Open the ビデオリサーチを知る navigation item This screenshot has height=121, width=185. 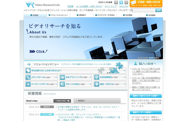coord(105,15)
